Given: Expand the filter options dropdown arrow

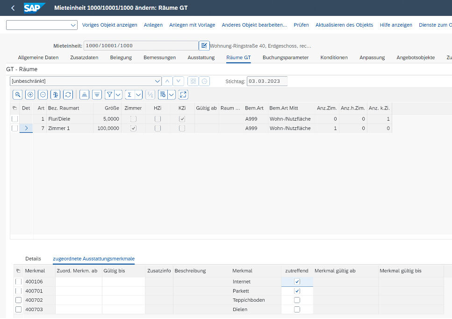Looking at the screenshot, I should pos(118,94).
